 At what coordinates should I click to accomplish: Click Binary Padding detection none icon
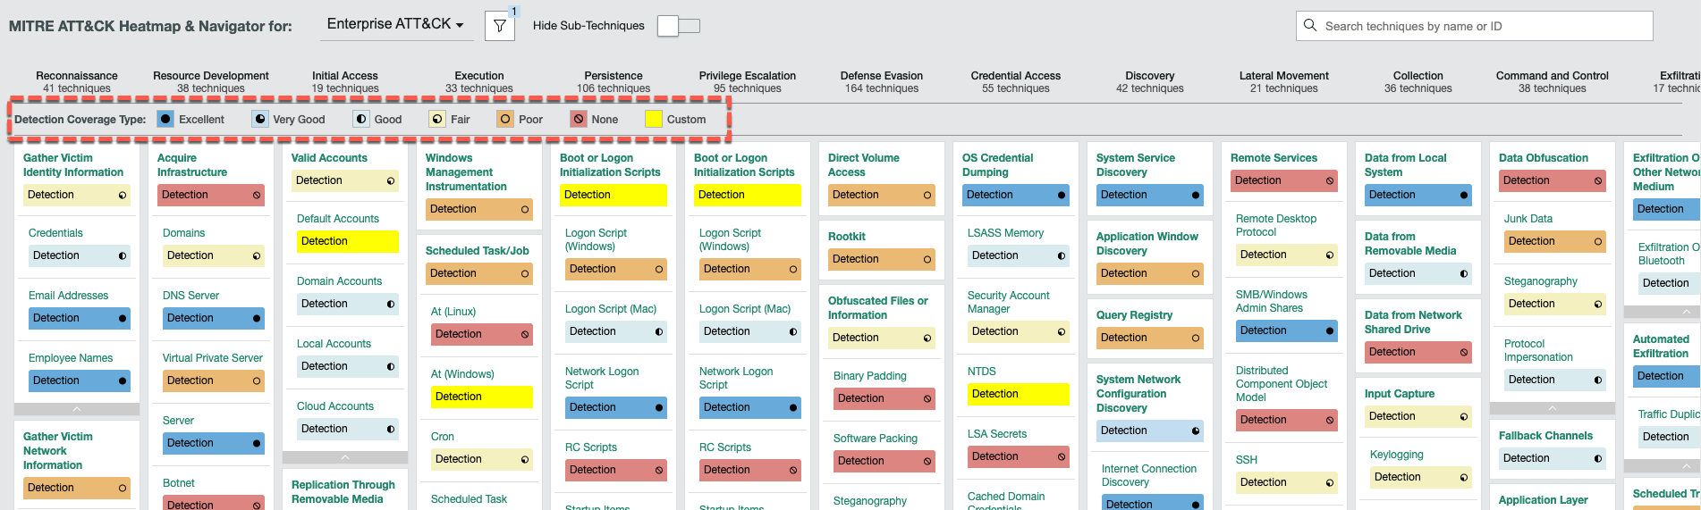pos(927,398)
